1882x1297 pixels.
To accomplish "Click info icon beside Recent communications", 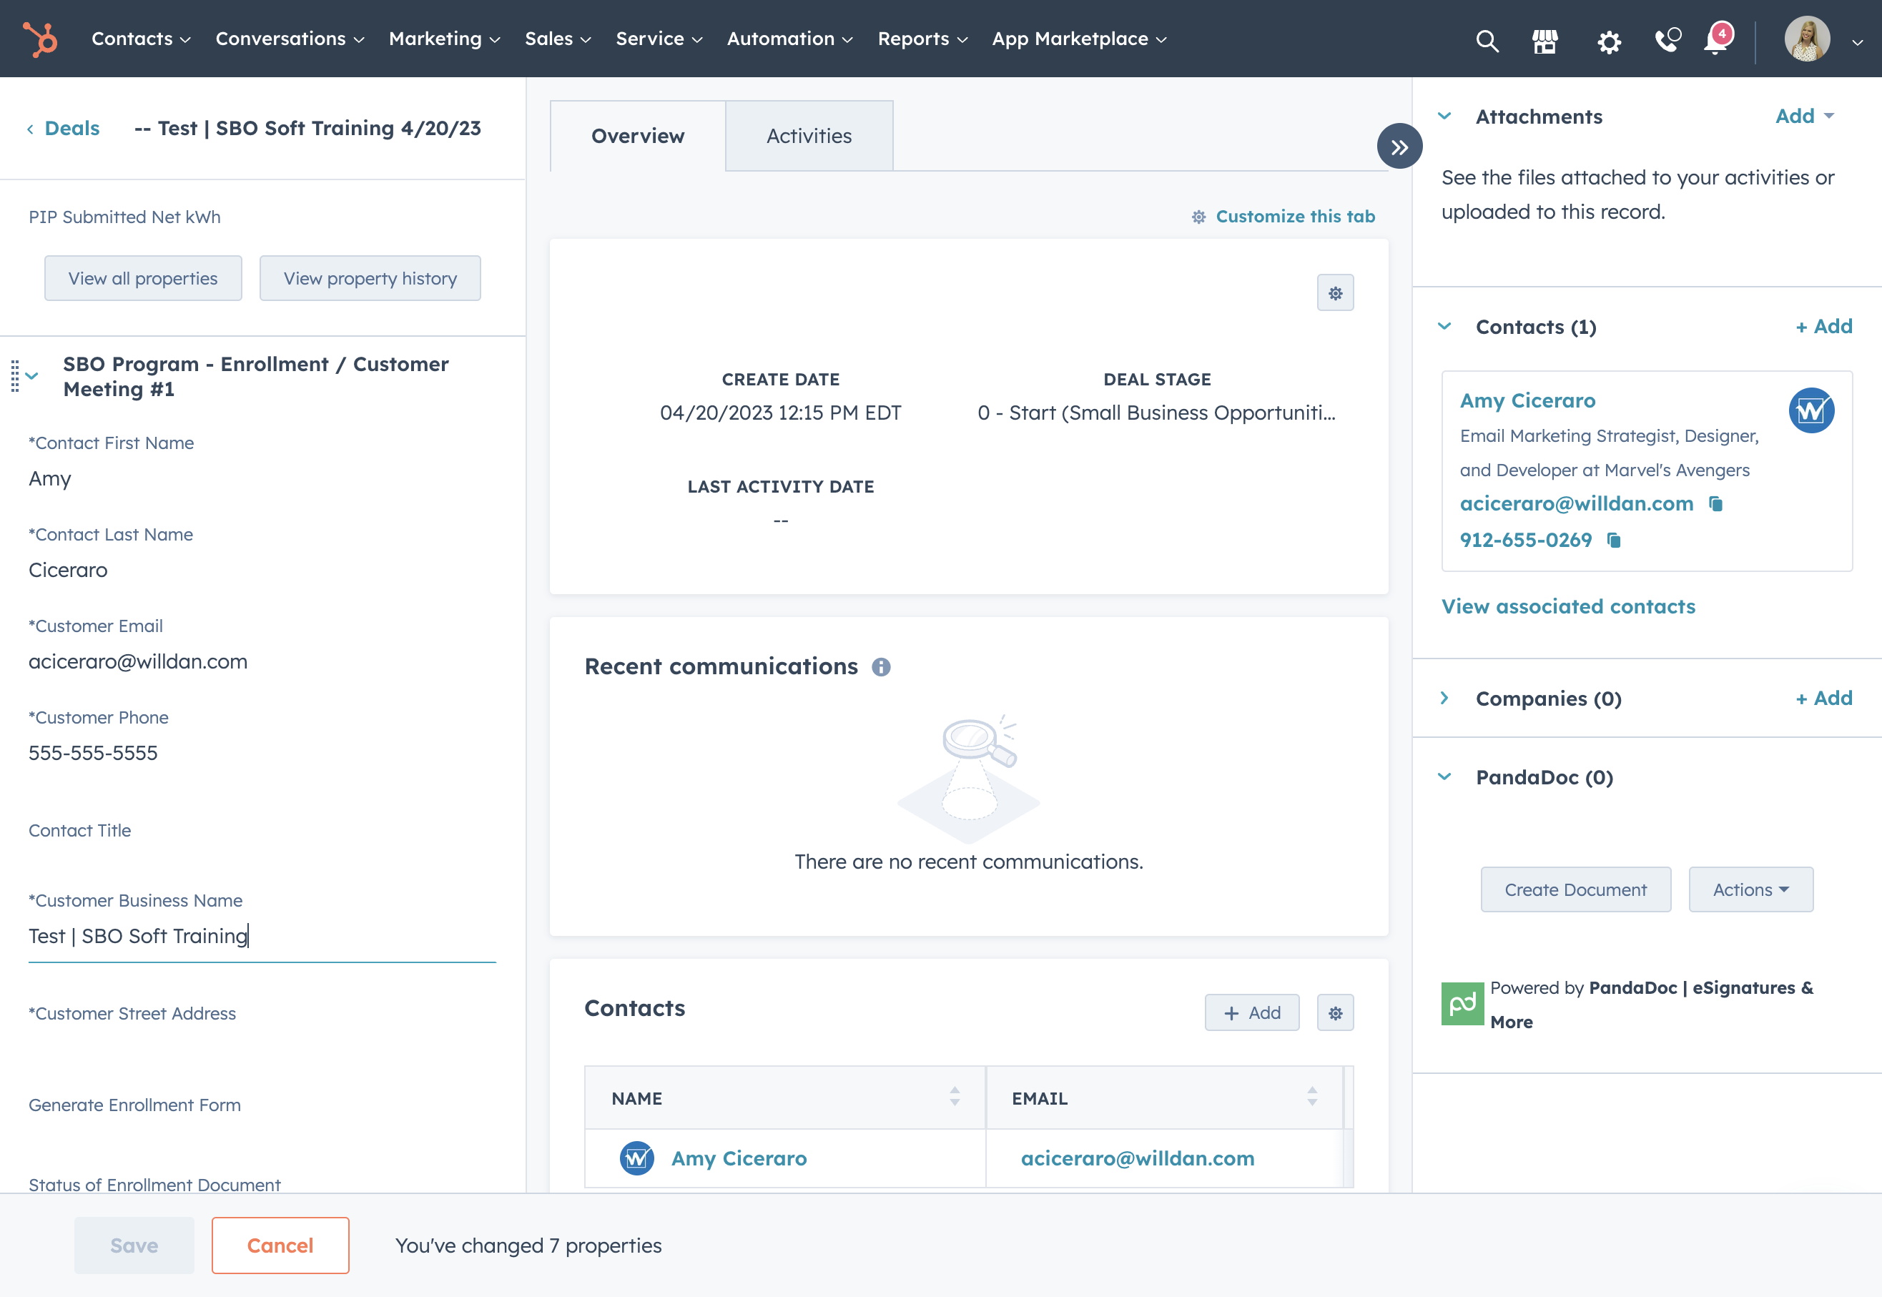I will [881, 667].
